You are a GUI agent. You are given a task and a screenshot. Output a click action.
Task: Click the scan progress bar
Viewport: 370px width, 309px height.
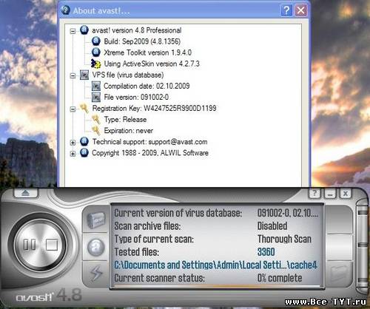tap(217, 286)
